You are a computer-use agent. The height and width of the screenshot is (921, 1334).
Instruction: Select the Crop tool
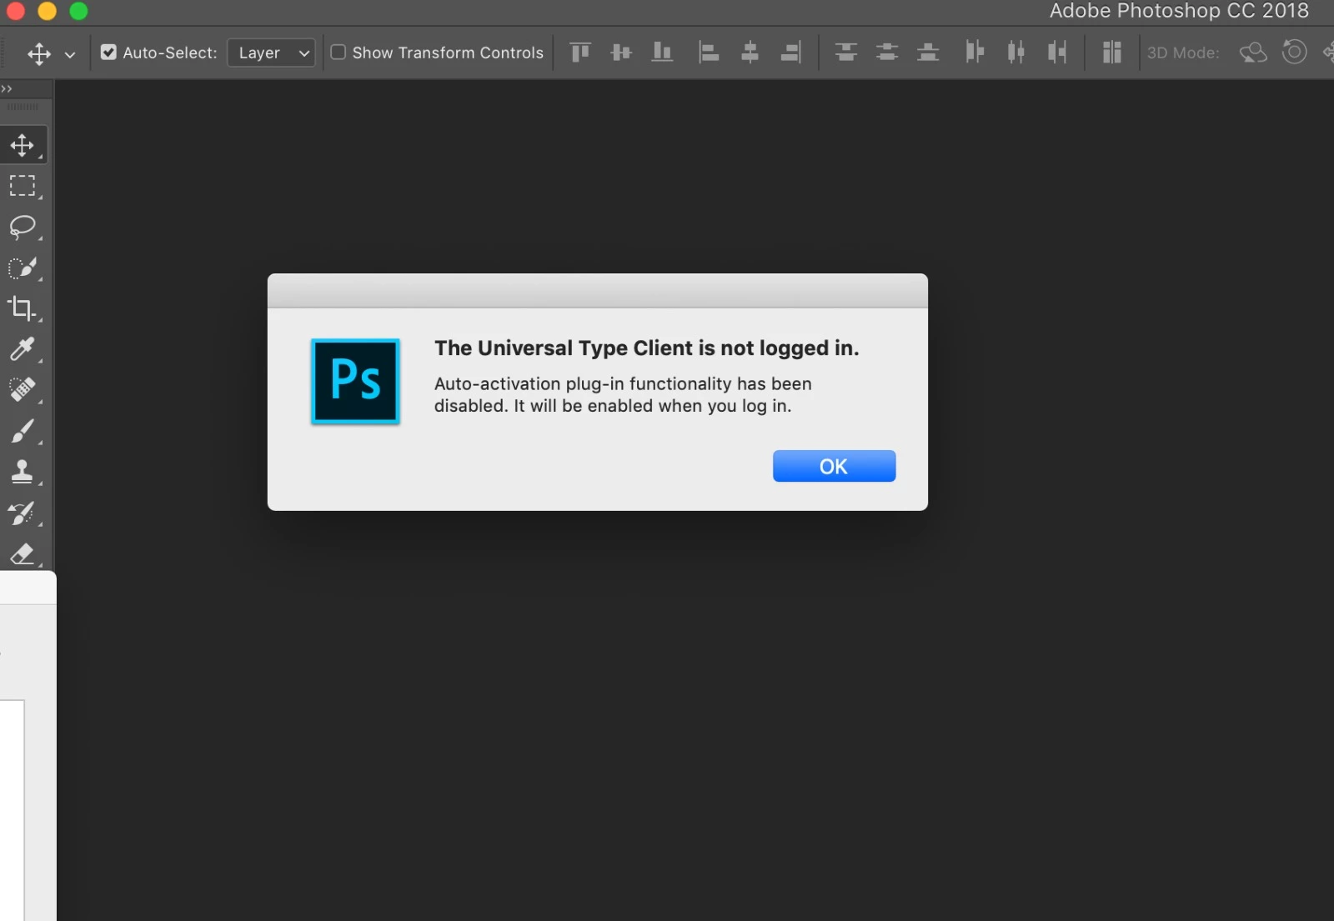tap(23, 308)
